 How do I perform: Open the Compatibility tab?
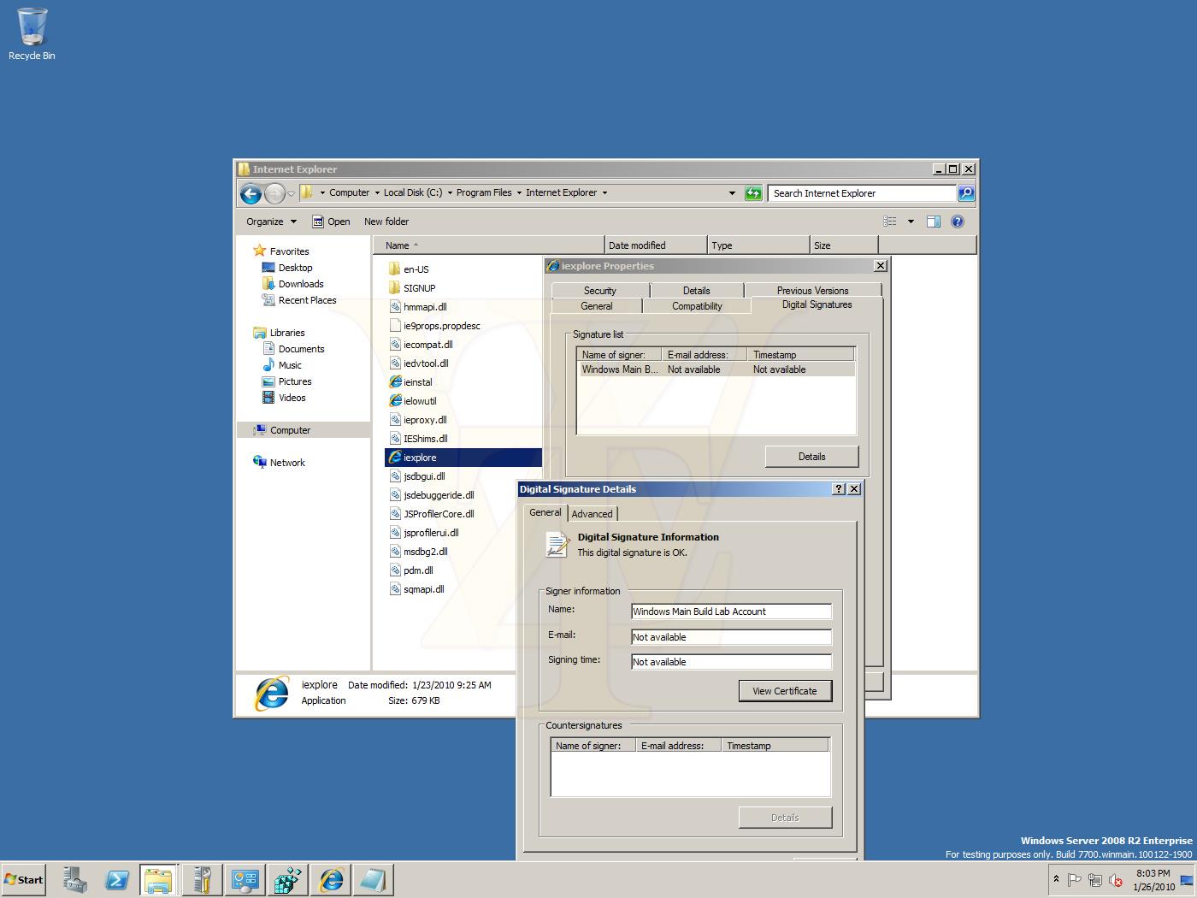point(697,306)
